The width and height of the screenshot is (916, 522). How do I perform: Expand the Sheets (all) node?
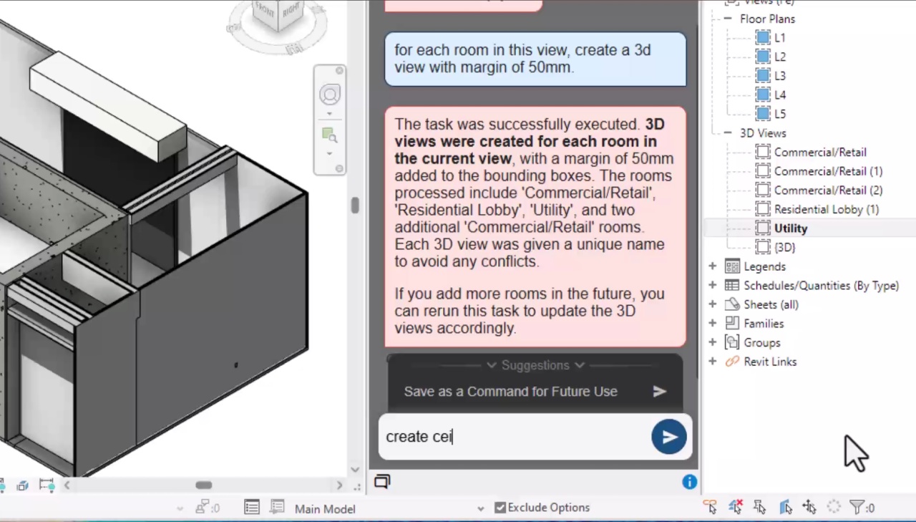tap(712, 304)
